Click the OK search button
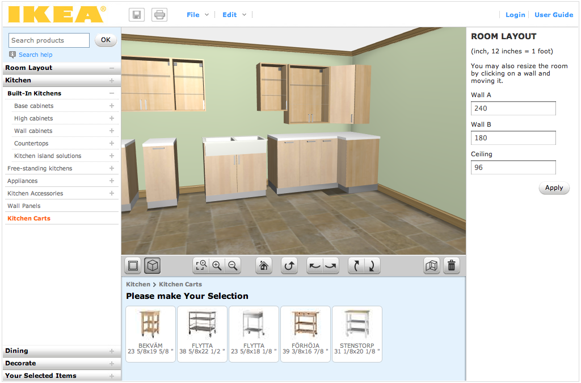The image size is (581, 383). tap(106, 40)
